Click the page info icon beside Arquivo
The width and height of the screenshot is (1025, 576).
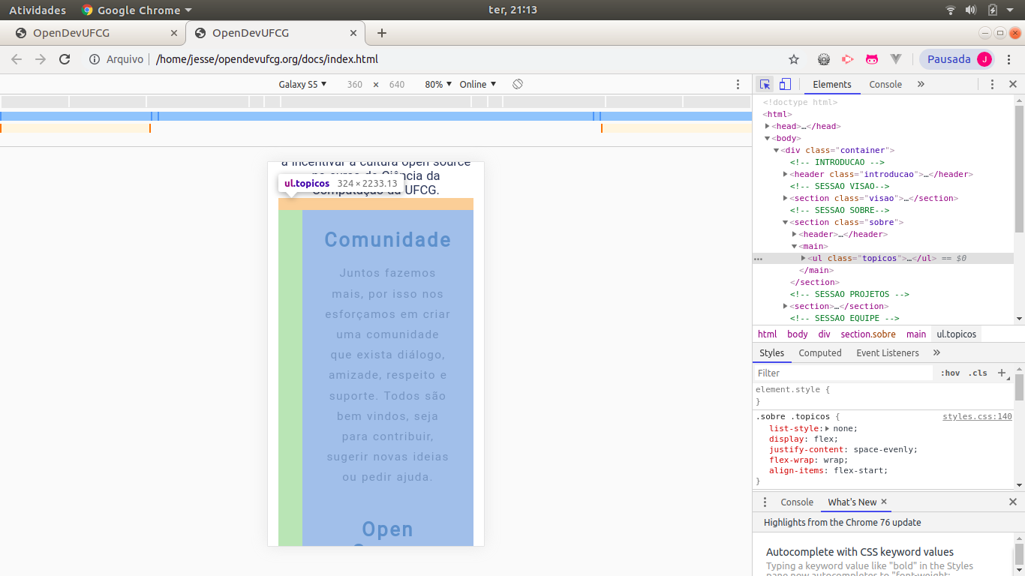pyautogui.click(x=95, y=59)
